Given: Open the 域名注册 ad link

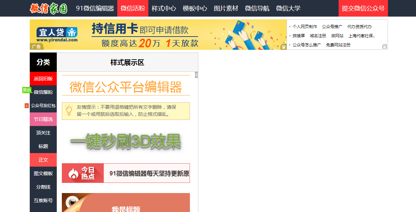Looking at the screenshot, I should pyautogui.click(x=318, y=36).
